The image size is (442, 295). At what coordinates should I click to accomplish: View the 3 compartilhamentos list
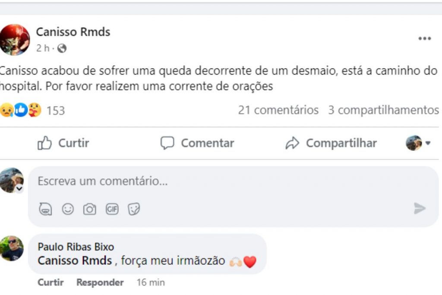pos(383,110)
